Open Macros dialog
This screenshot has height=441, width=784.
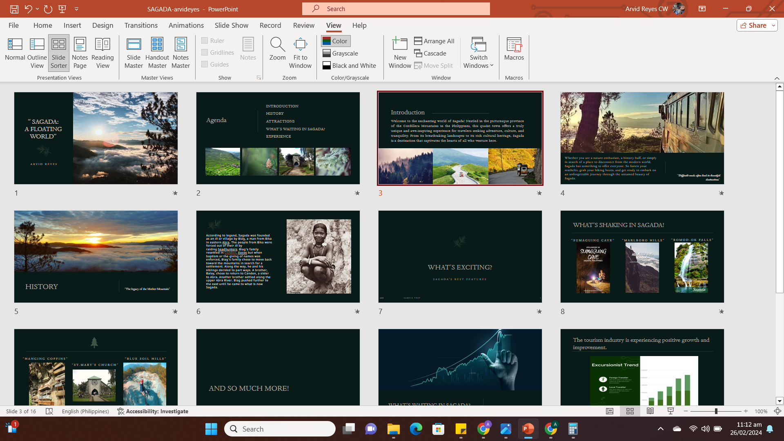pos(514,49)
